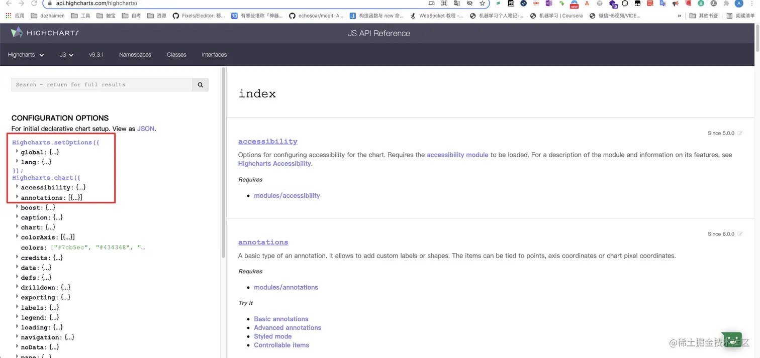Click into the API search field

102,84
